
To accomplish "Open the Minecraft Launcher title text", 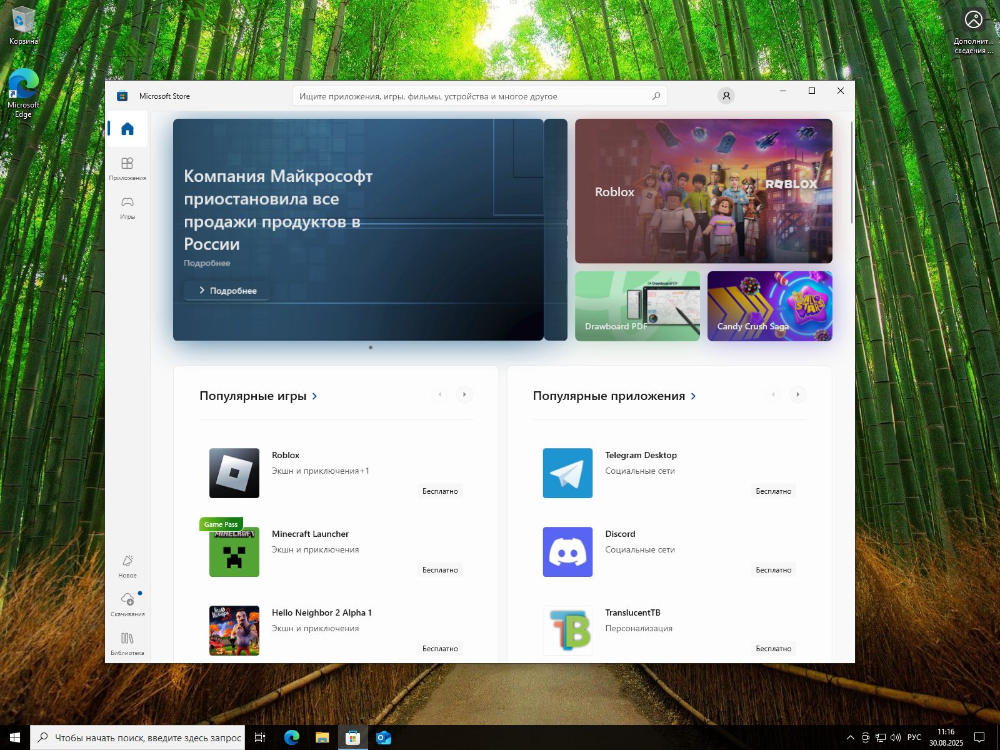I will (x=310, y=534).
